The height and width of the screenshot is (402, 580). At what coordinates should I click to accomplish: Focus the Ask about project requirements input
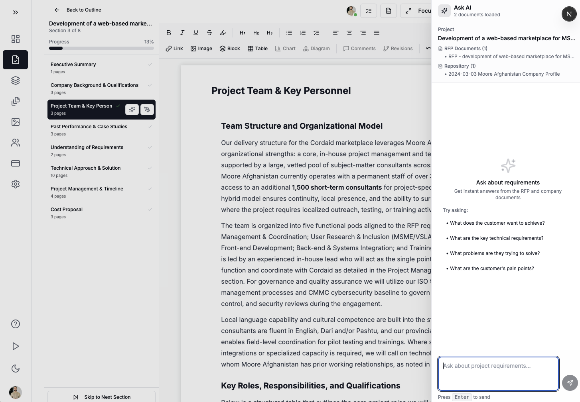point(498,374)
